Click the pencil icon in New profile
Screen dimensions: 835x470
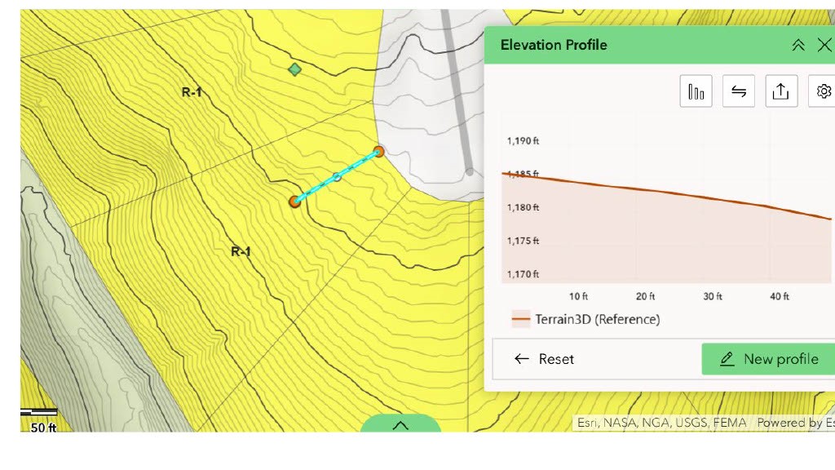727,359
